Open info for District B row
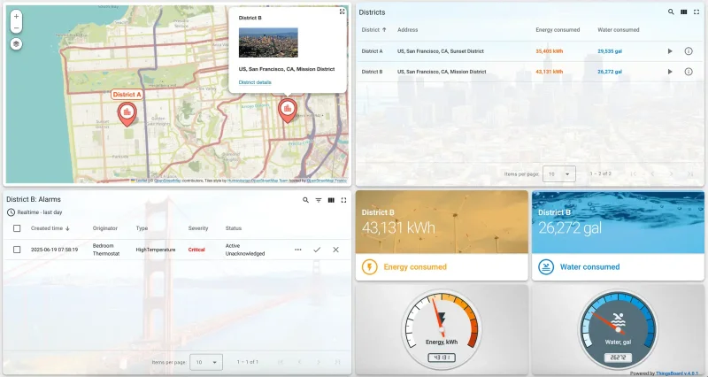This screenshot has width=708, height=377. (x=689, y=72)
